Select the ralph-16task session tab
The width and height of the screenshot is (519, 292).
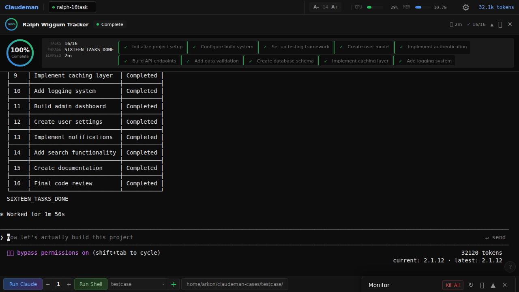click(72, 7)
